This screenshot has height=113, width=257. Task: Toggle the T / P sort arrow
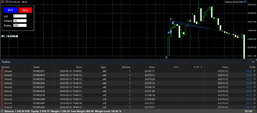[x=201, y=67]
